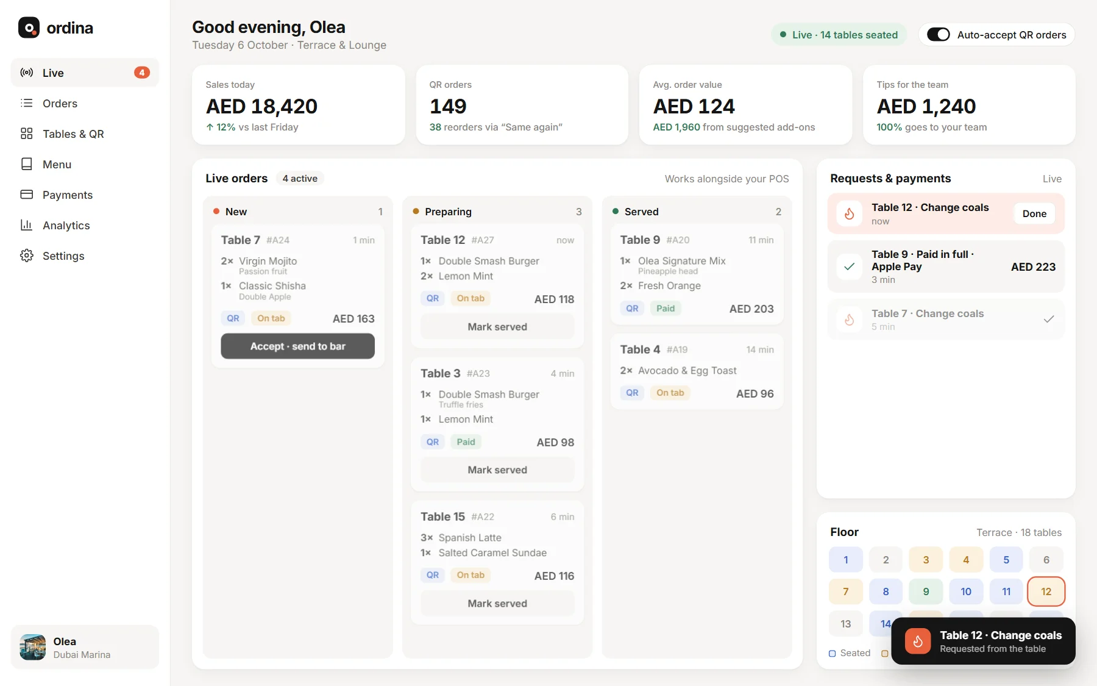
Task: Click Done on Table 12 coals request
Action: [1034, 213]
